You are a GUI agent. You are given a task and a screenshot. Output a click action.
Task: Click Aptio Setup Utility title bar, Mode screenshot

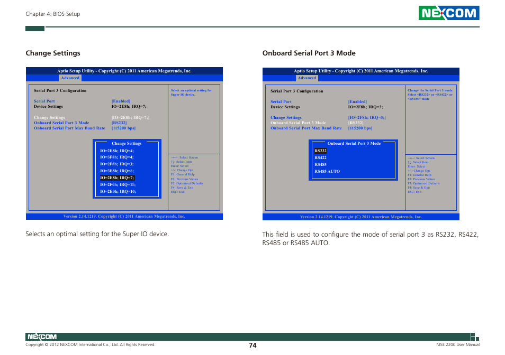click(360, 71)
